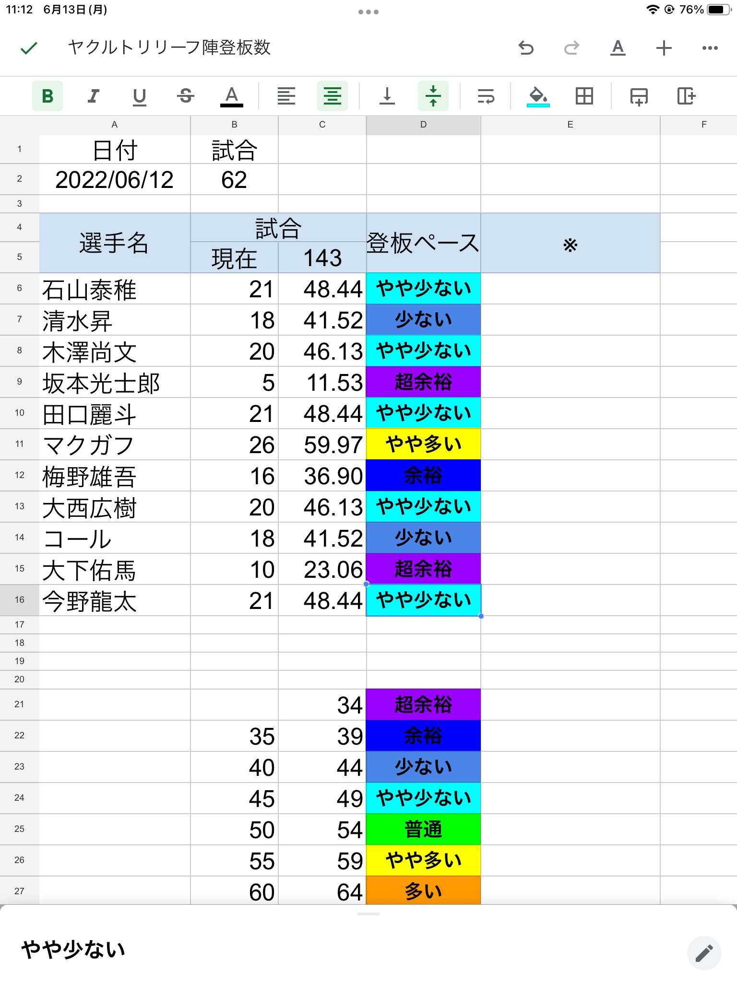
Task: Select purple 超余裕 cell in 坂本光士郎 row
Action: pos(423,382)
